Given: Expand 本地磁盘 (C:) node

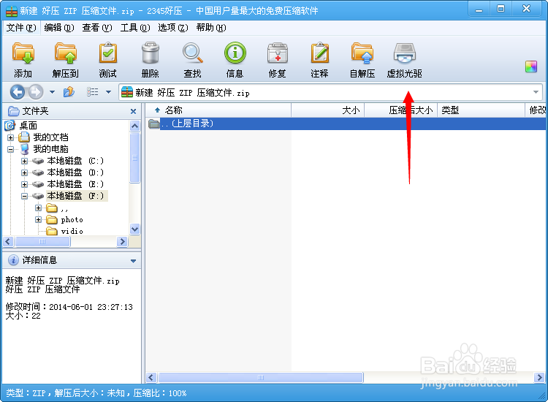Looking at the screenshot, I should [x=24, y=161].
